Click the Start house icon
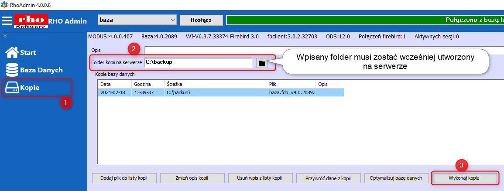This screenshot has height=191, width=504. coord(11,53)
